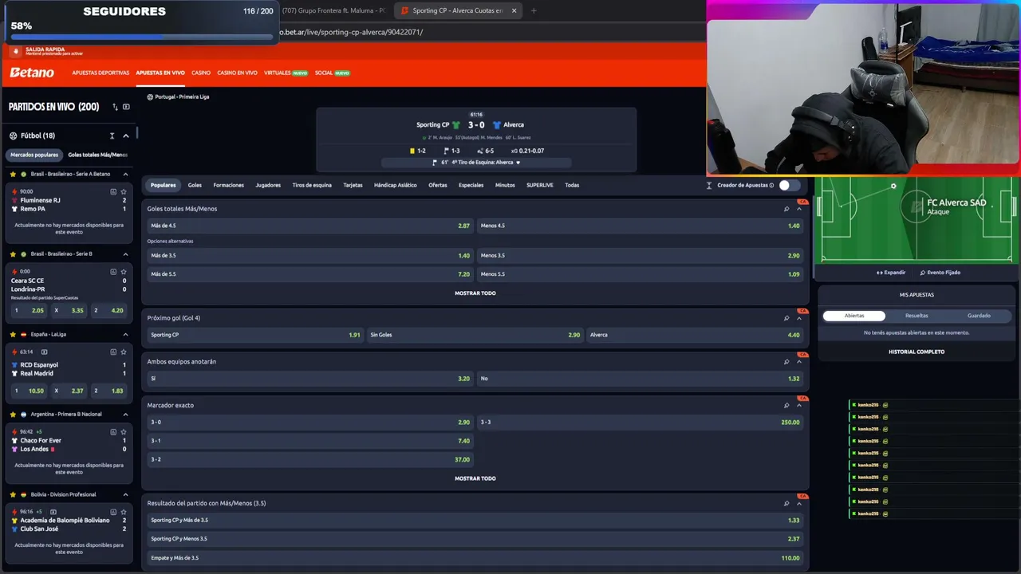Click Salida Rapida quick exit icon
The image size is (1021, 574).
(16, 51)
